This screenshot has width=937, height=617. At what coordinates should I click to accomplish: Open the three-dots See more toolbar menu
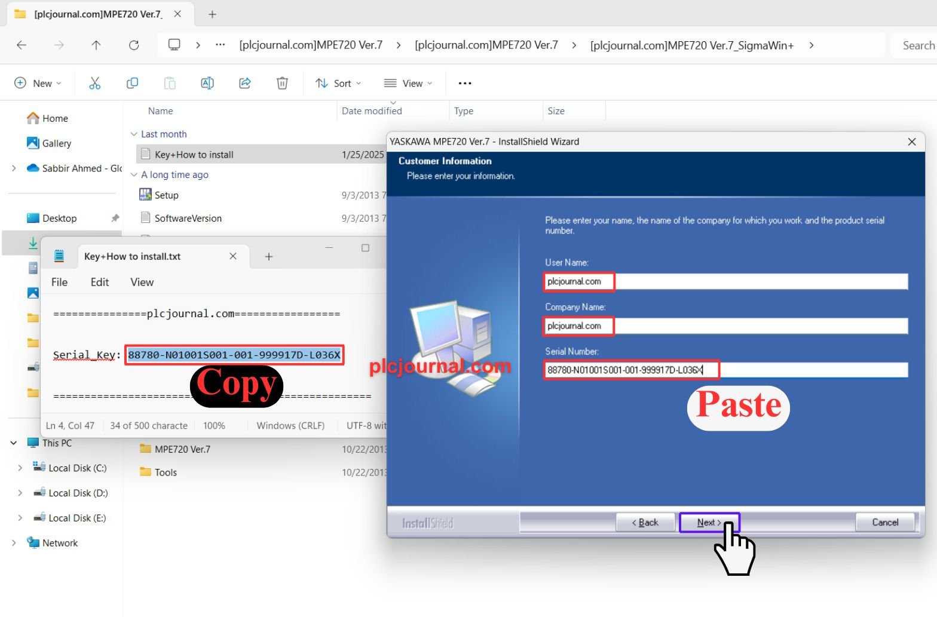(465, 83)
